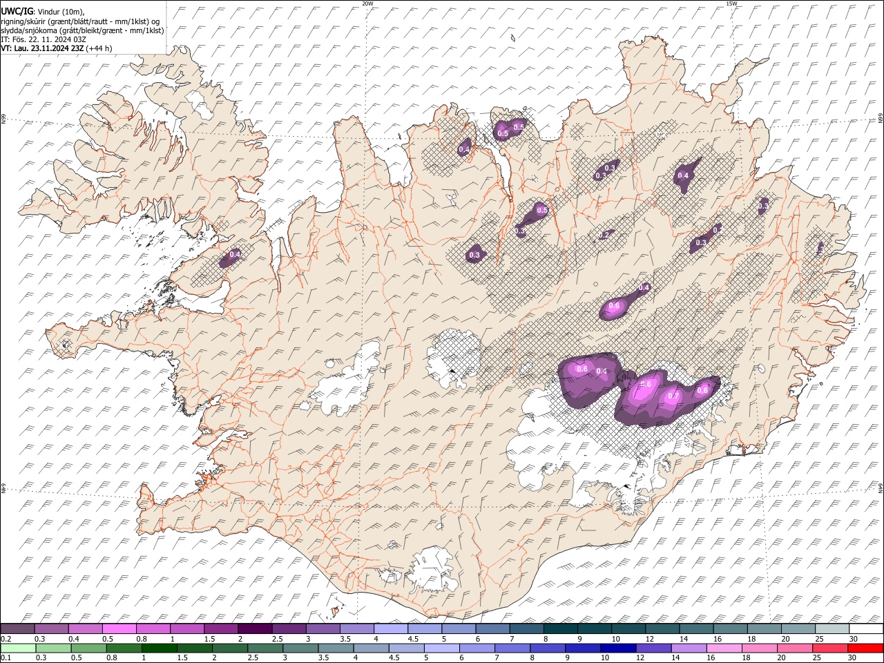Click the 'VT: Lau. 23.11.2024 23Z (+44 h)' line

coord(56,48)
